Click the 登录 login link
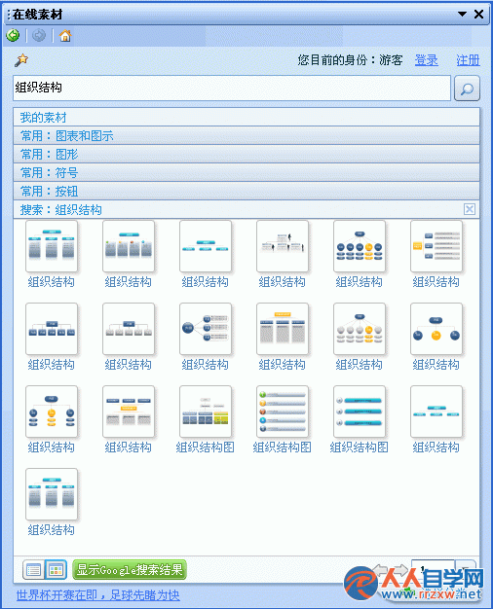493x609 pixels. (427, 60)
